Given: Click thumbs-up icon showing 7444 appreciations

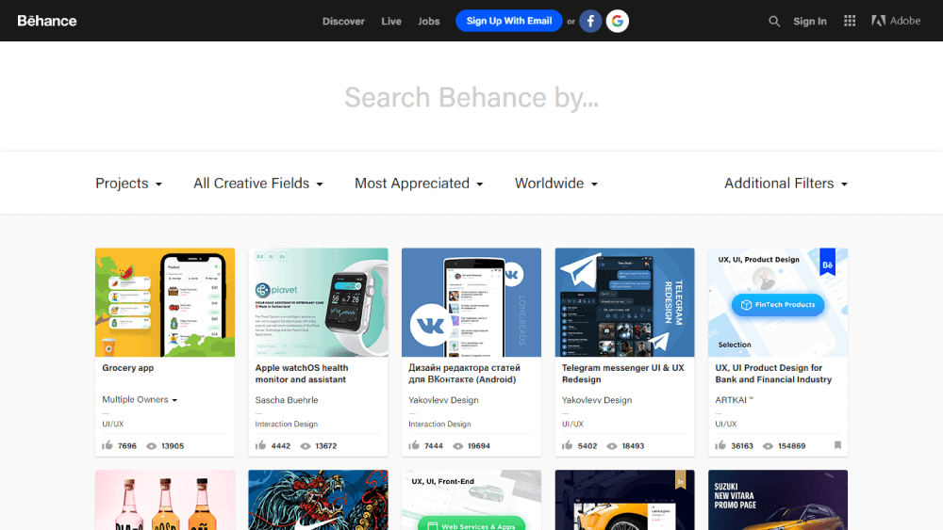Looking at the screenshot, I should pyautogui.click(x=414, y=445).
